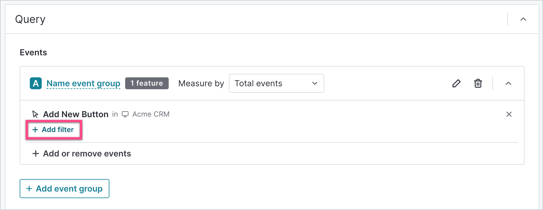Rename via Name event group link

[83, 84]
